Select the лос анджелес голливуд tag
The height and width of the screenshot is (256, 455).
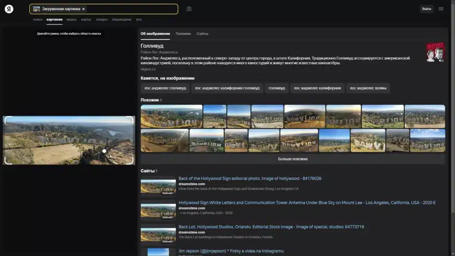coord(165,88)
